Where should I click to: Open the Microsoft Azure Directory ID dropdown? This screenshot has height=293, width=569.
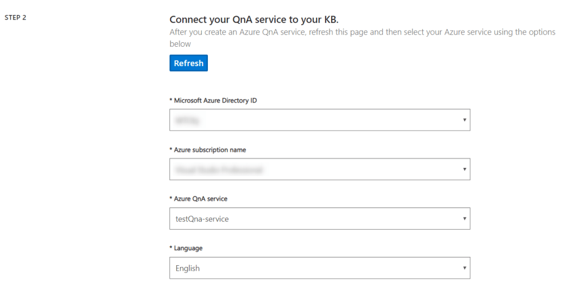(x=320, y=120)
